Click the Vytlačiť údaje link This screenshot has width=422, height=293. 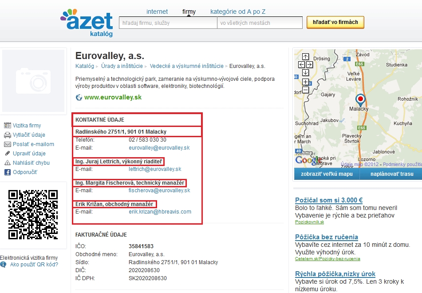(29, 135)
